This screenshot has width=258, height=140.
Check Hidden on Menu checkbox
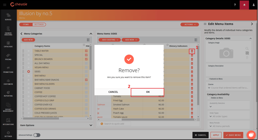tap(208, 98)
